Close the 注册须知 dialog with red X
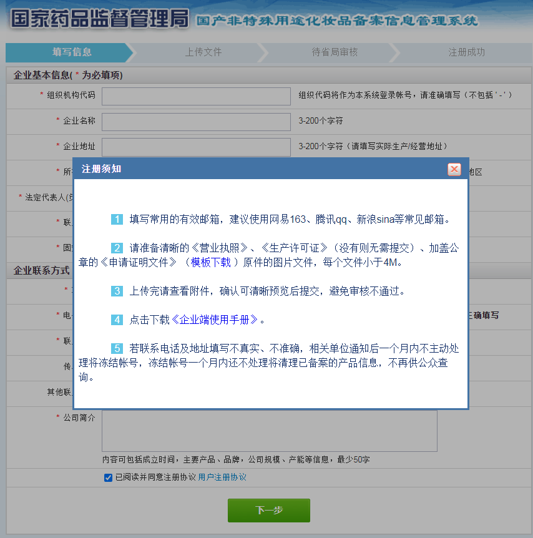 [454, 169]
